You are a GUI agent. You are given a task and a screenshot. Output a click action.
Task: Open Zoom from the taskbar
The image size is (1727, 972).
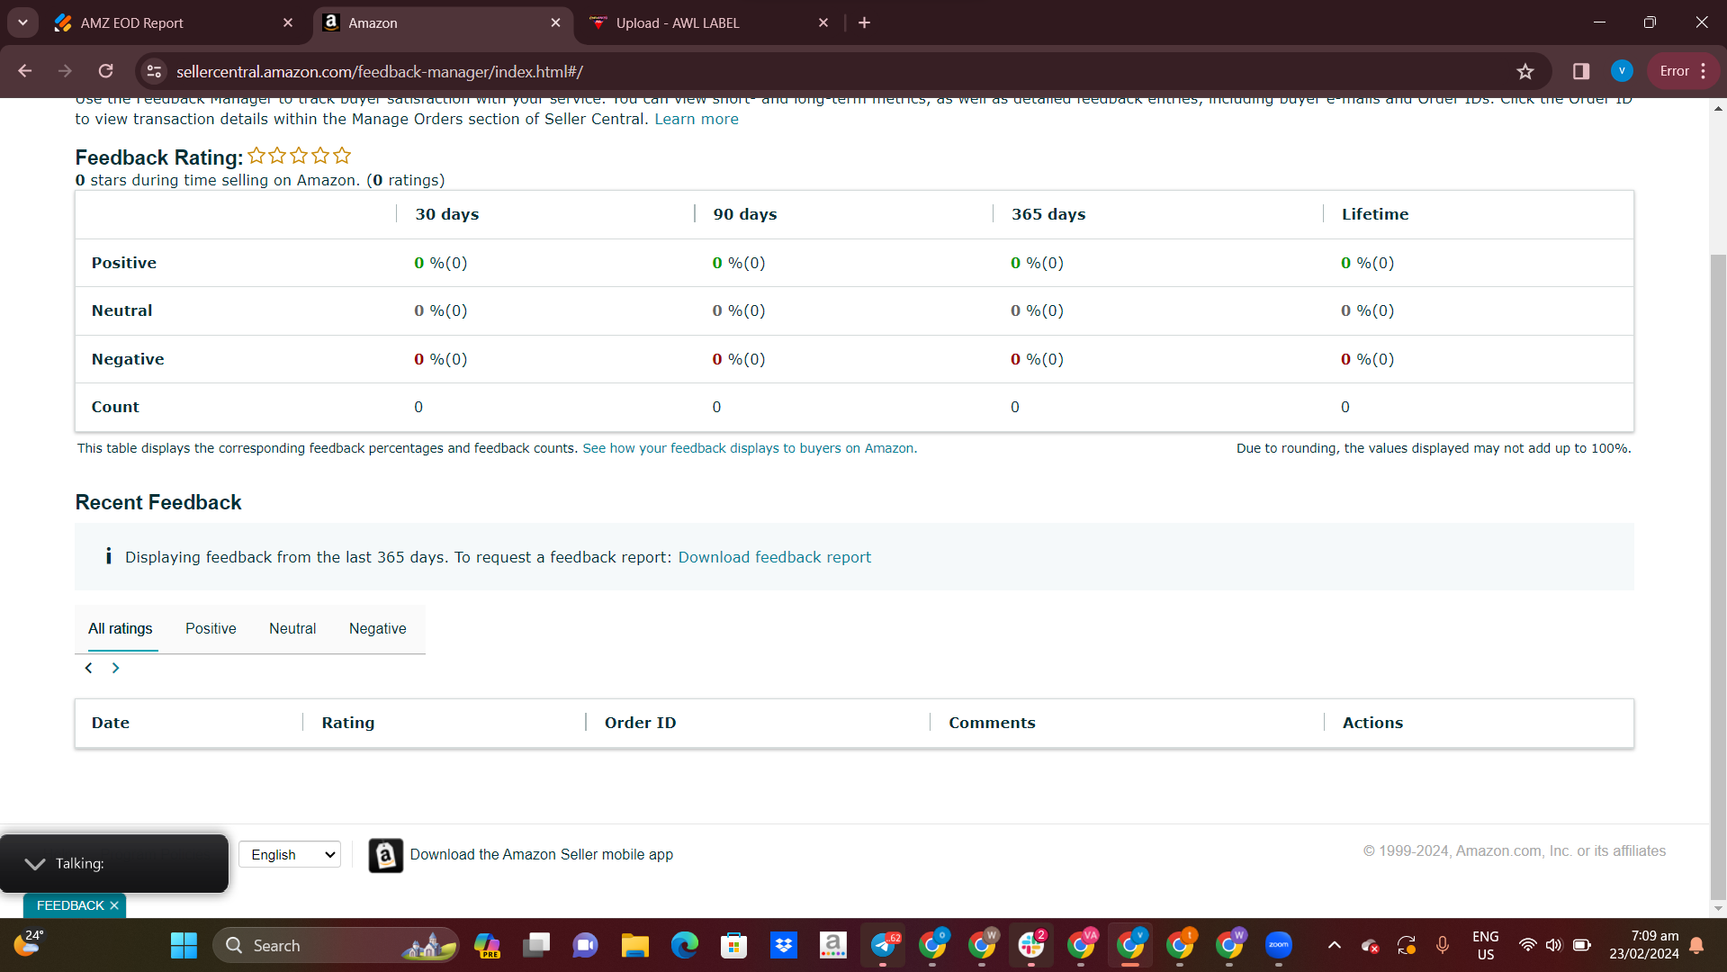click(1279, 945)
